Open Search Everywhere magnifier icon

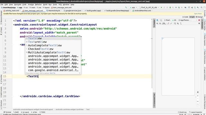point(201,7)
